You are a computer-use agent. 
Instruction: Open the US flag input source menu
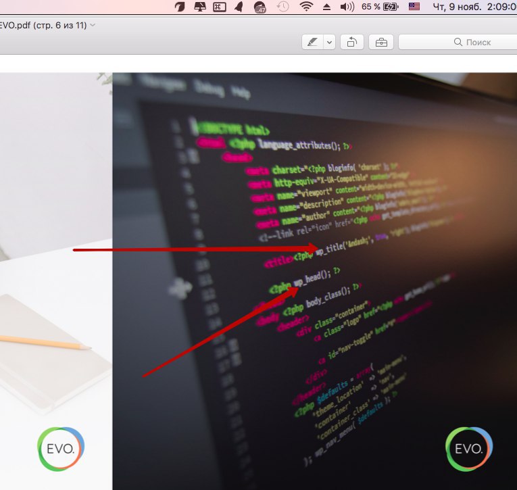pyautogui.click(x=414, y=7)
